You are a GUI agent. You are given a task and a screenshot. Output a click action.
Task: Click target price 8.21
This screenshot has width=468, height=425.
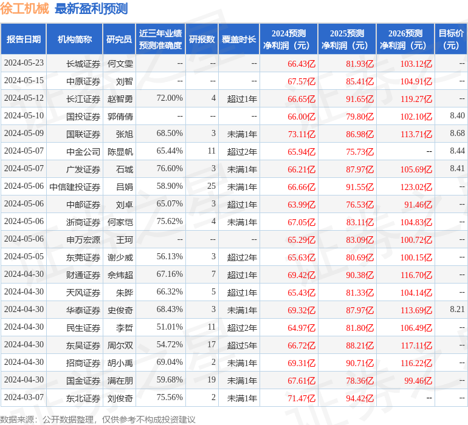pyautogui.click(x=457, y=309)
